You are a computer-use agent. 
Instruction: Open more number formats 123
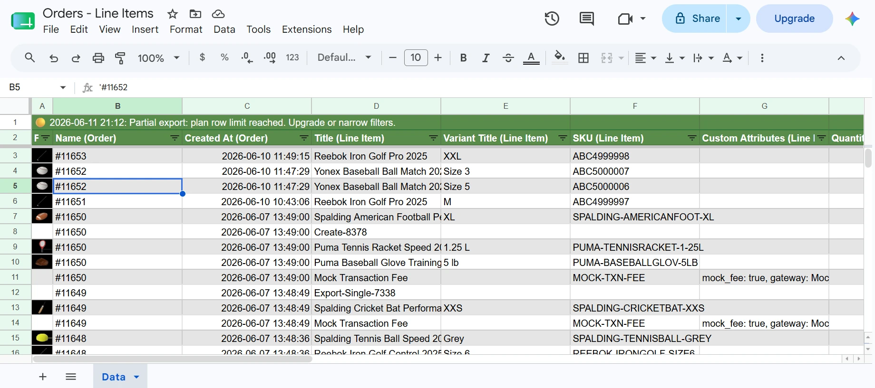[x=292, y=57]
